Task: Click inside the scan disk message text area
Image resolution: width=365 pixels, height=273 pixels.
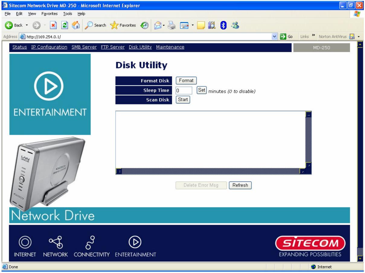Action: click(x=210, y=140)
